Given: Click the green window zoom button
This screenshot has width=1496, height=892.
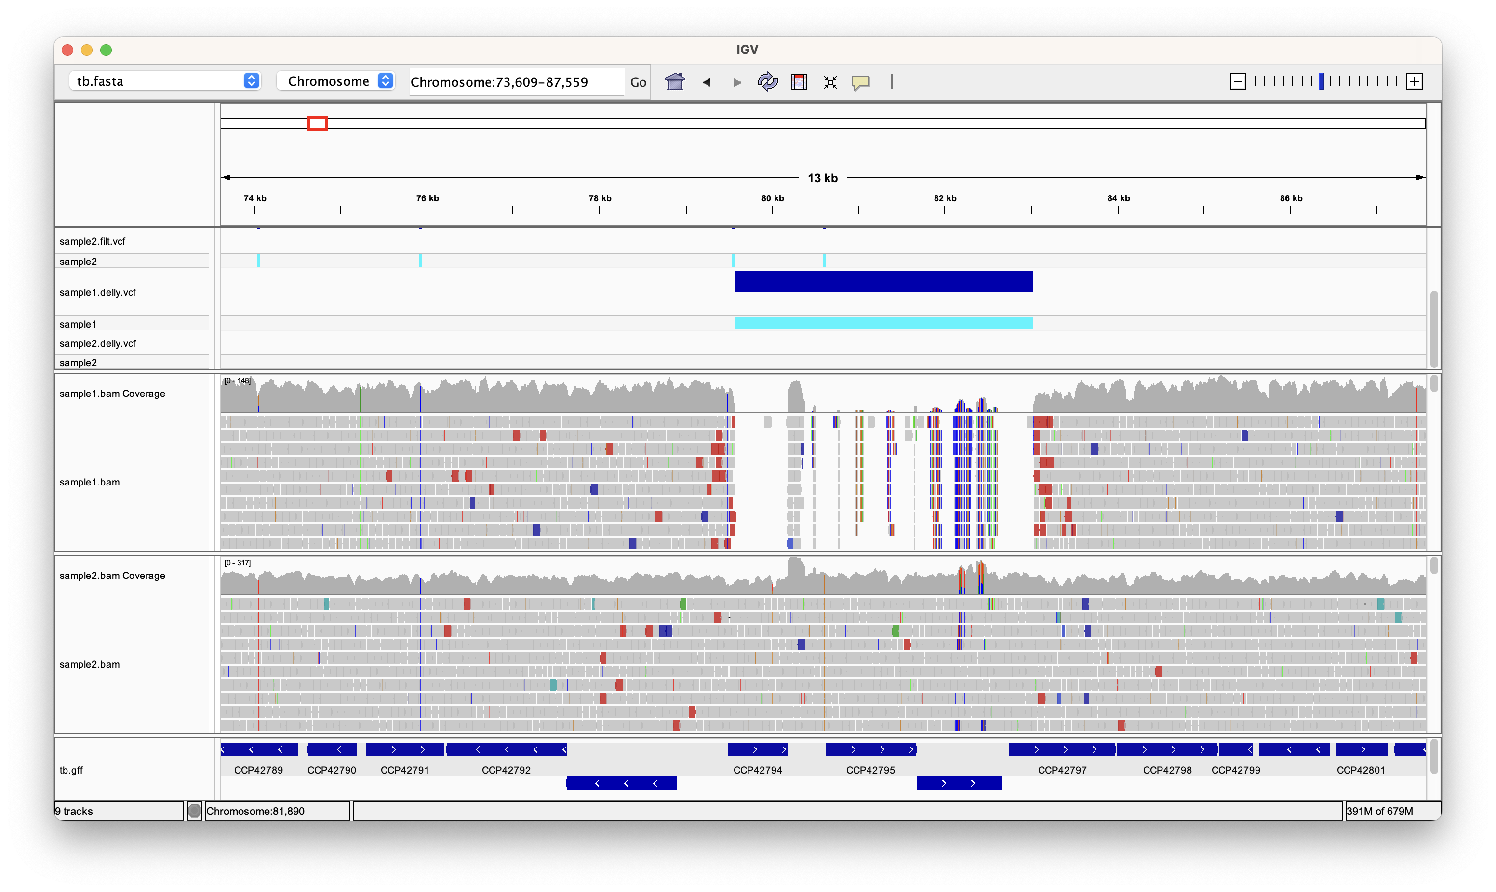Looking at the screenshot, I should click(x=106, y=50).
